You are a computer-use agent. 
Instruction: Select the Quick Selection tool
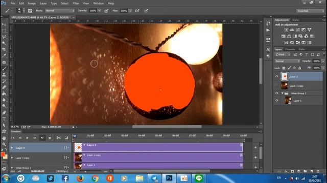[x=4, y=43]
